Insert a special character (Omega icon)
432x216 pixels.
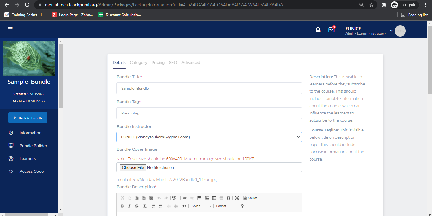[228, 198]
